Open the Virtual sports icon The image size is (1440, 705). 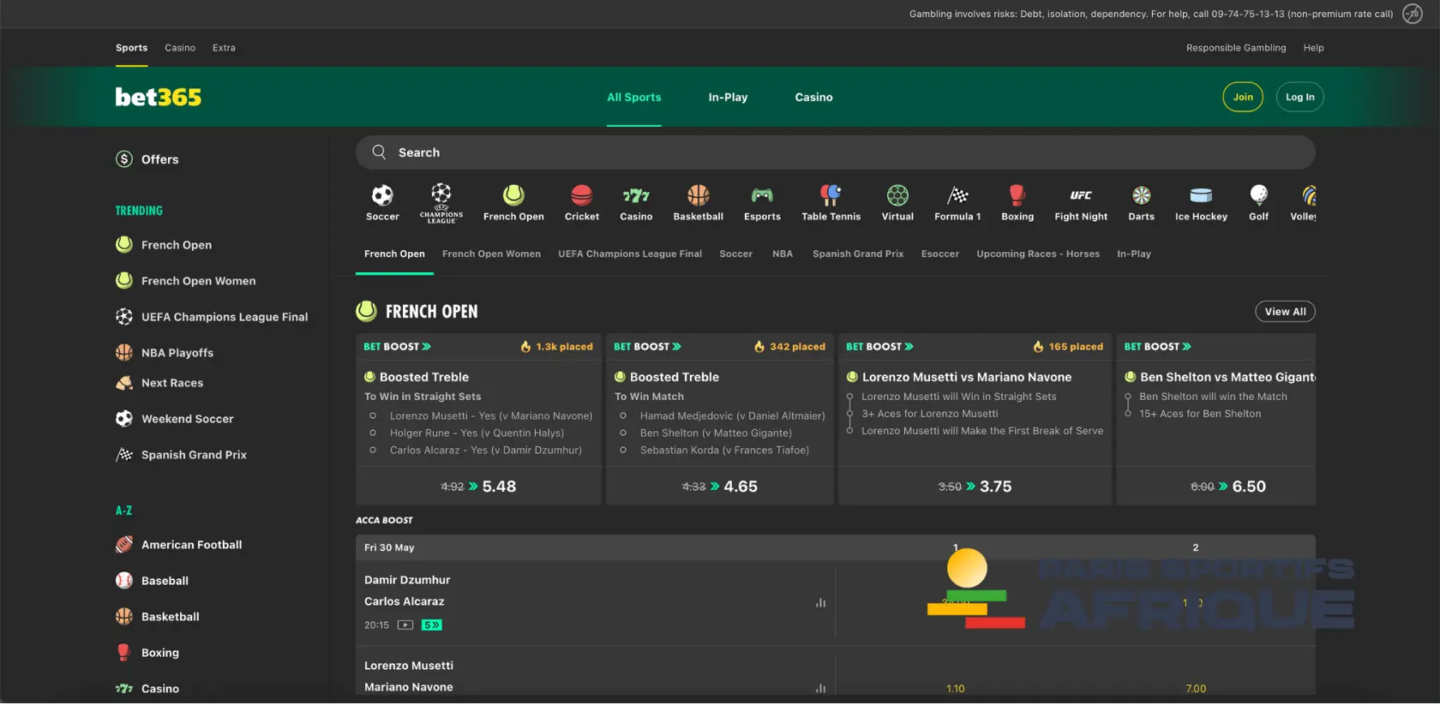(x=897, y=195)
